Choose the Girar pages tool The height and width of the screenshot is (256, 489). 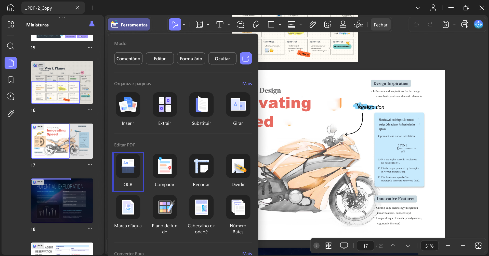(238, 104)
